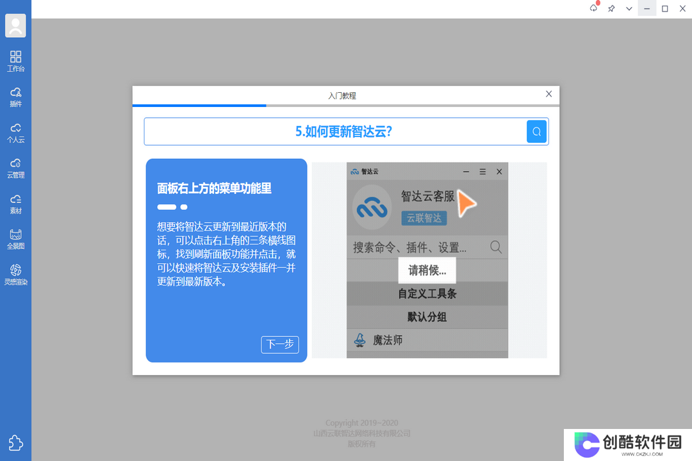Screen dimensions: 692x461
Task: Click the tutorial progress bar
Action: [x=346, y=106]
